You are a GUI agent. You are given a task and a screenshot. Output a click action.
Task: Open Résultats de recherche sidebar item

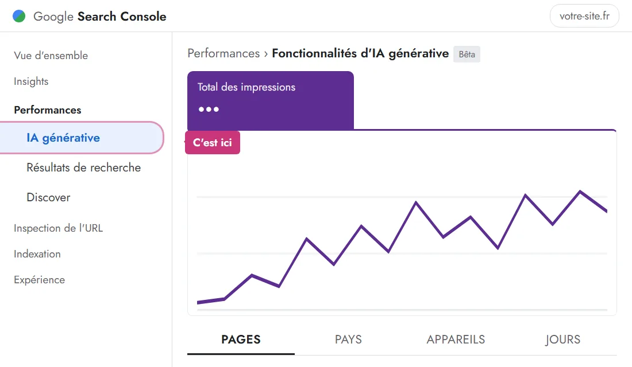tap(84, 167)
